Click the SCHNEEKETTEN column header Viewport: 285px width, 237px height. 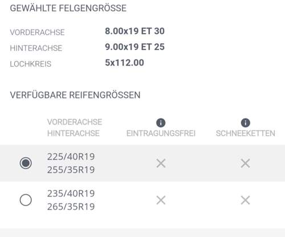tap(246, 133)
